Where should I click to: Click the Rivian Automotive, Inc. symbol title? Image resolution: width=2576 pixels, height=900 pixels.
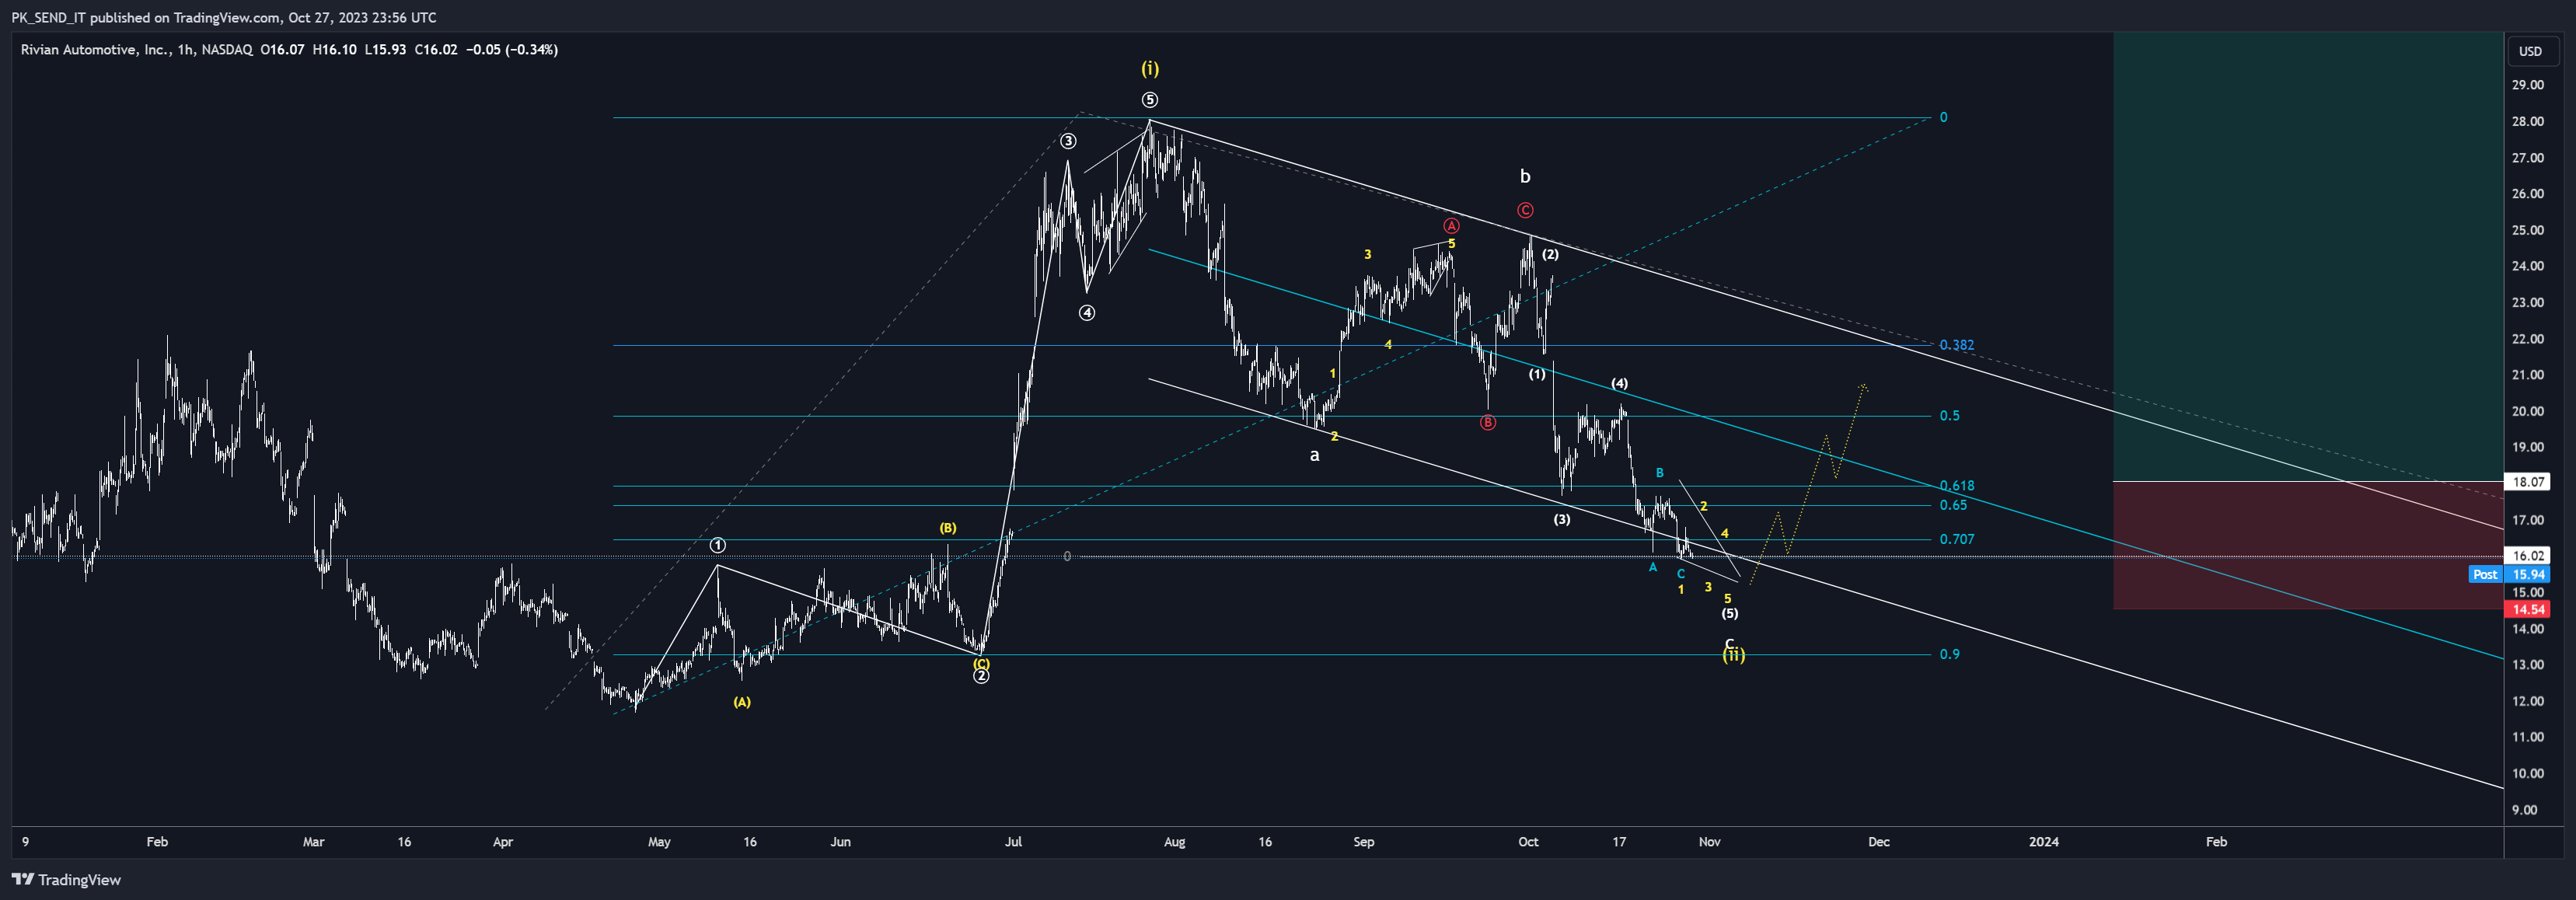point(95,50)
